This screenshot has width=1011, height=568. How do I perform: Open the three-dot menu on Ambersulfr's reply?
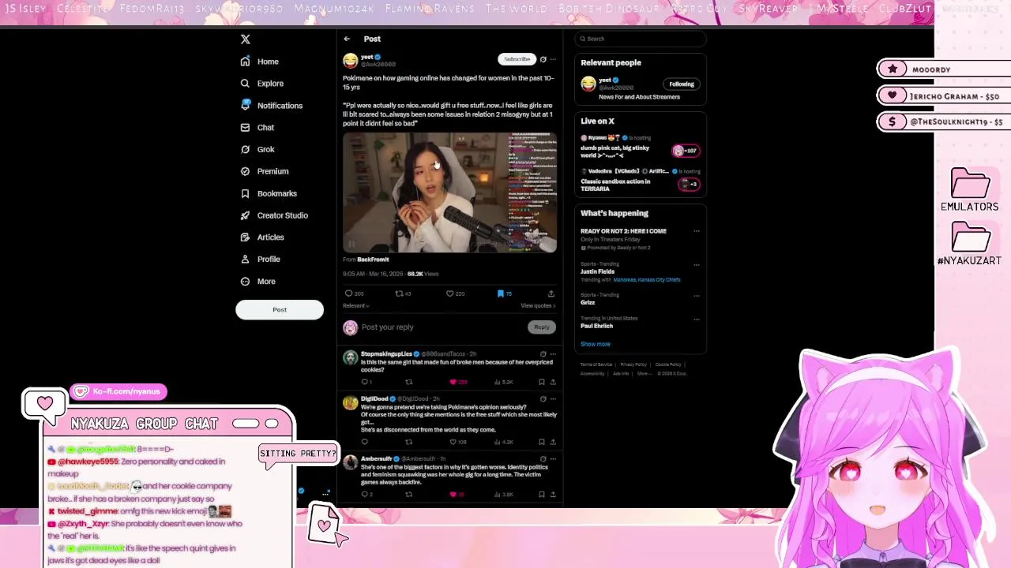point(553,459)
